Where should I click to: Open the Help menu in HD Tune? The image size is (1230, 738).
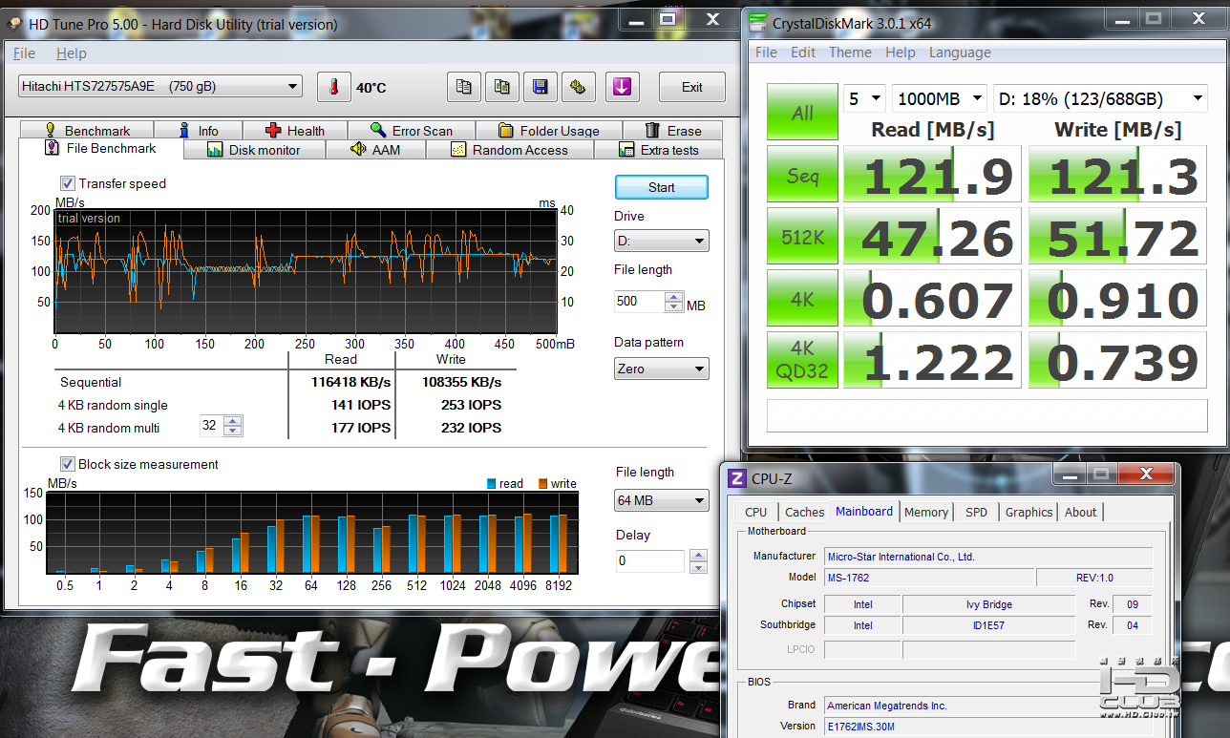(x=71, y=53)
